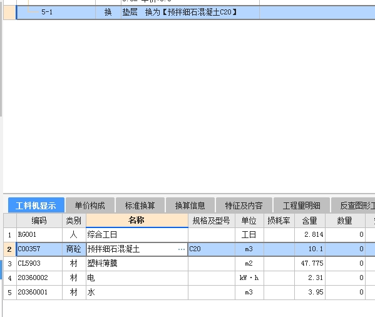375x317 pixels.
Task: Click the kW·h unit cell
Action: [249, 278]
